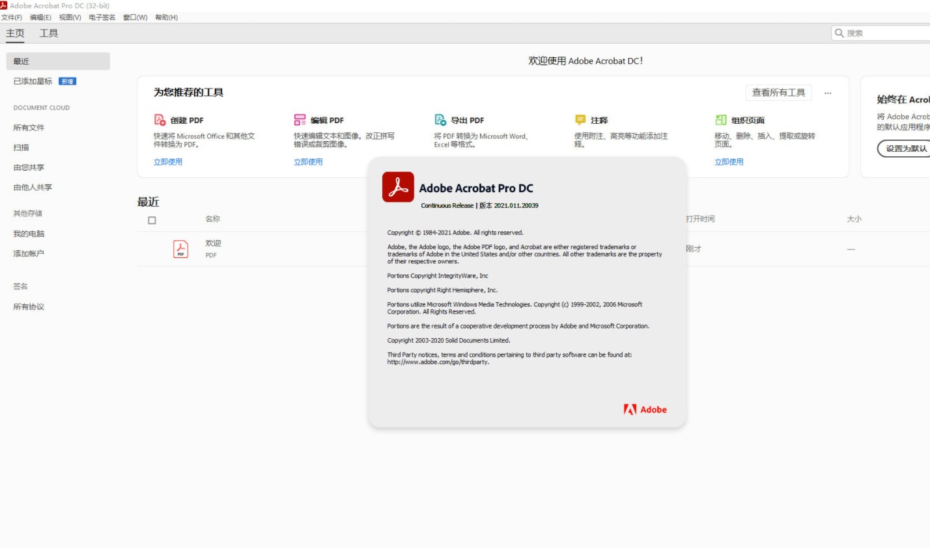Click 立即使用 under 组织页面

[x=729, y=162]
